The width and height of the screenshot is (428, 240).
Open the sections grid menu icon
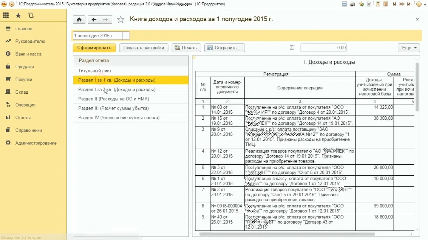(x=6, y=15)
